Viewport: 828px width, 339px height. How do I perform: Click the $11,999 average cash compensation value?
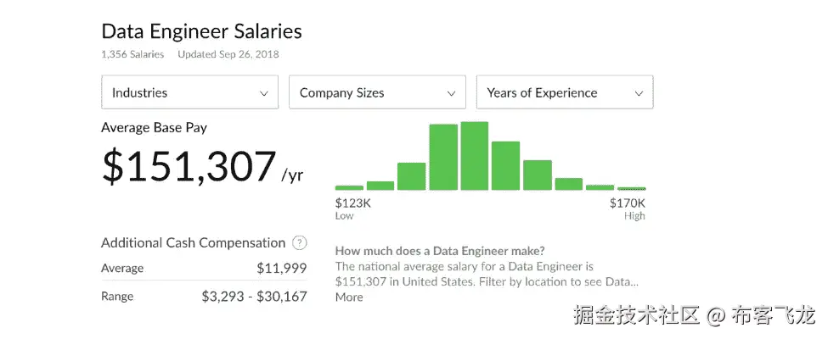click(281, 269)
